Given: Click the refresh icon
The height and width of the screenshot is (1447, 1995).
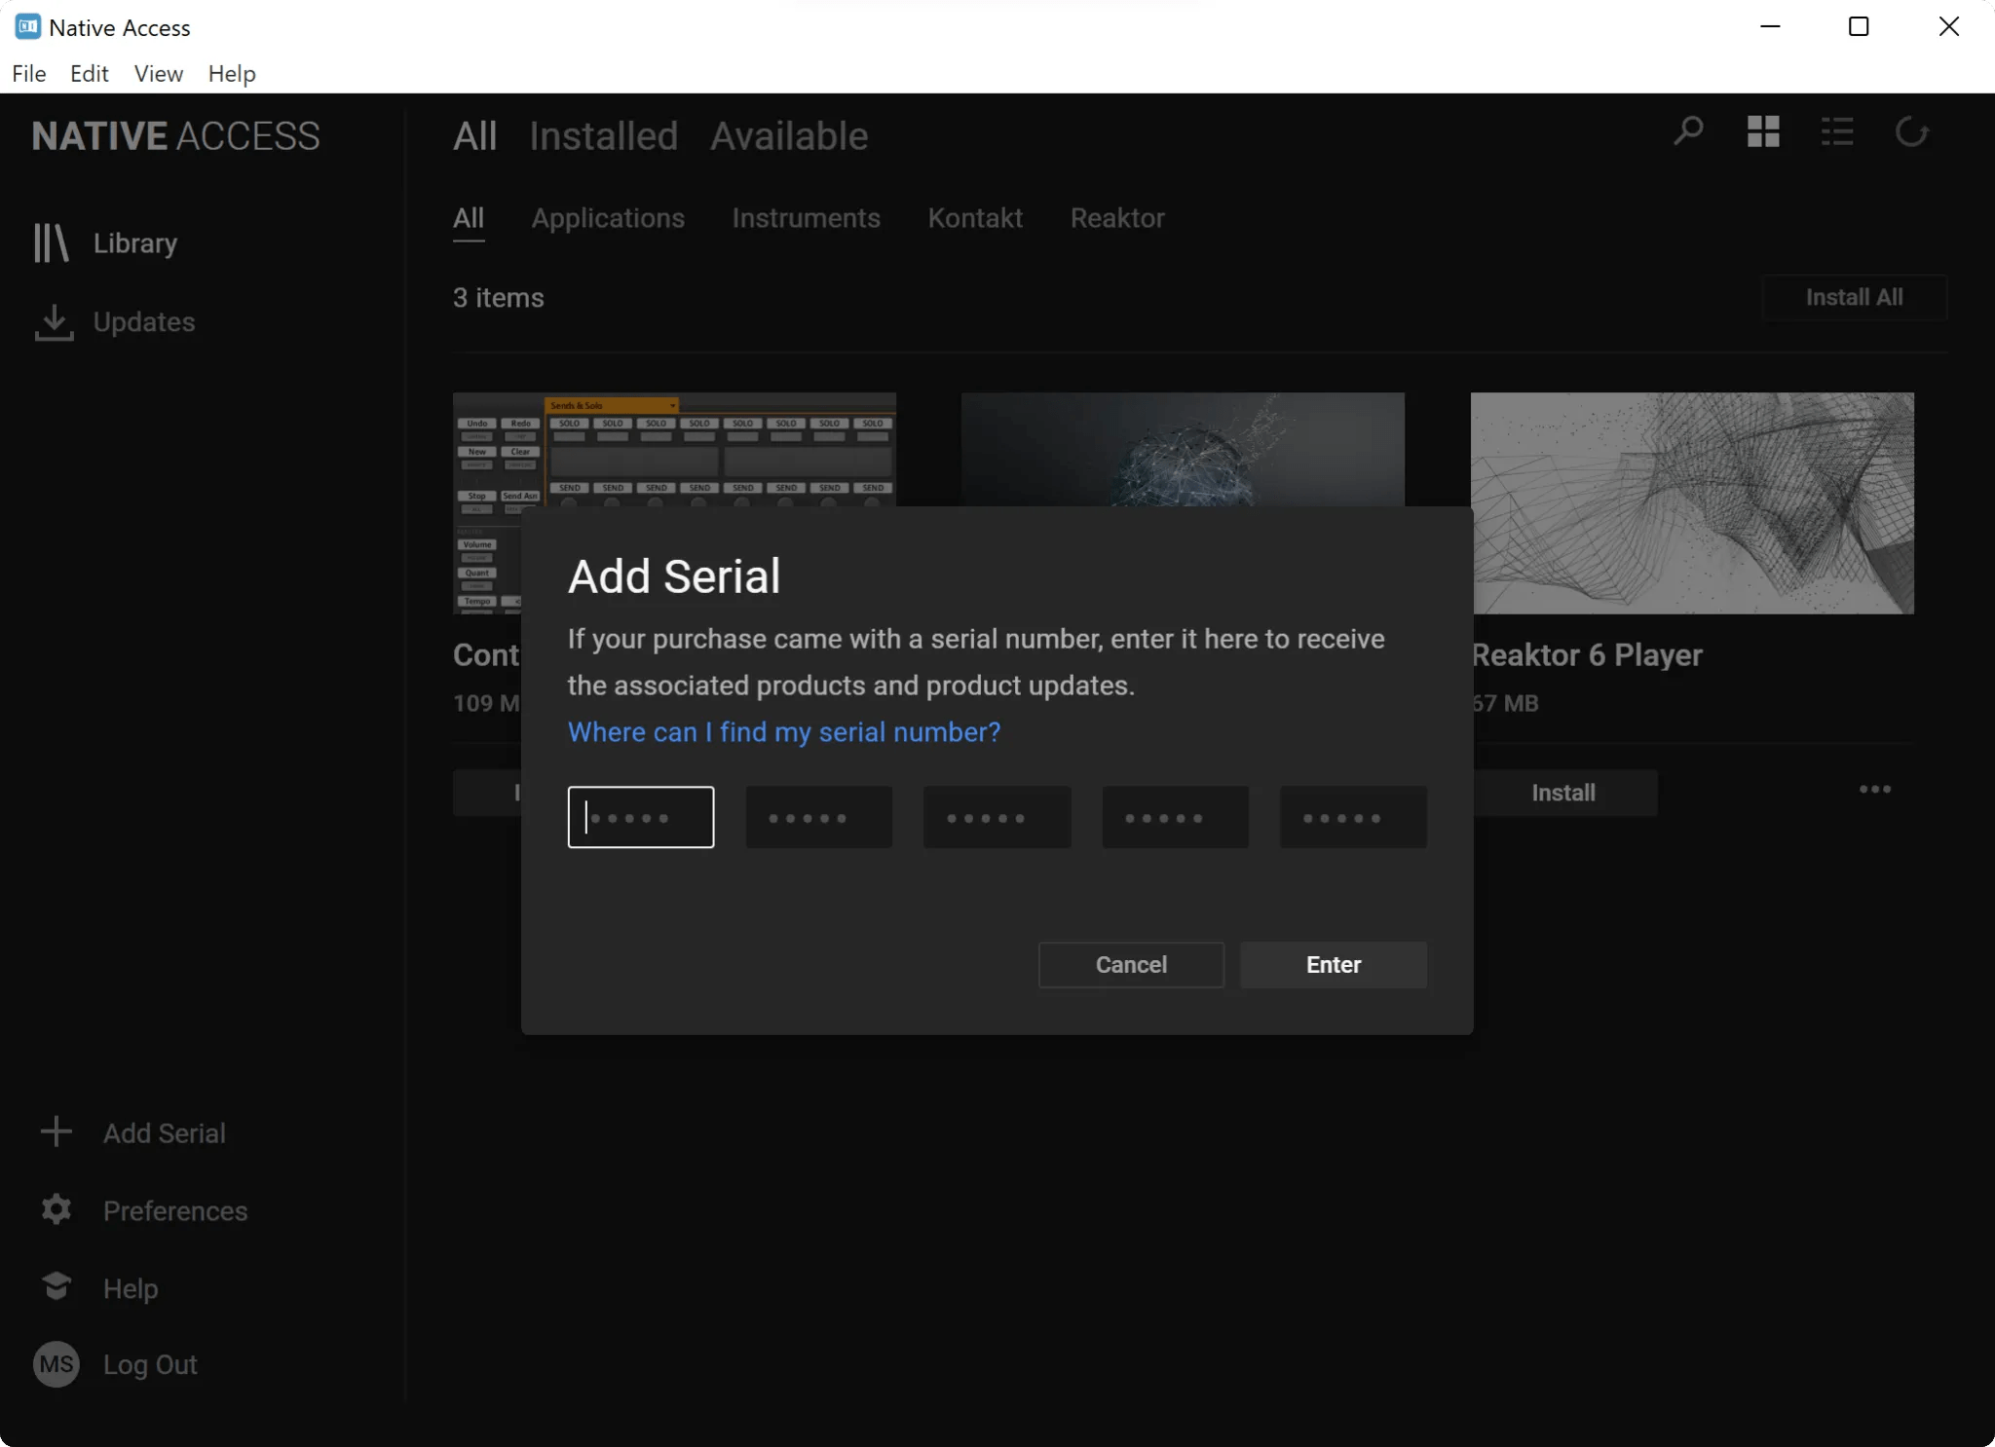Looking at the screenshot, I should point(1911,131).
